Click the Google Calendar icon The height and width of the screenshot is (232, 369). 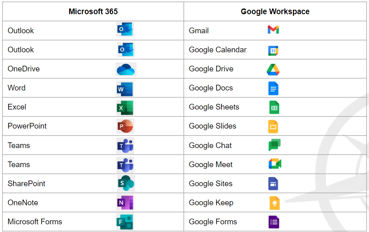[x=273, y=50]
